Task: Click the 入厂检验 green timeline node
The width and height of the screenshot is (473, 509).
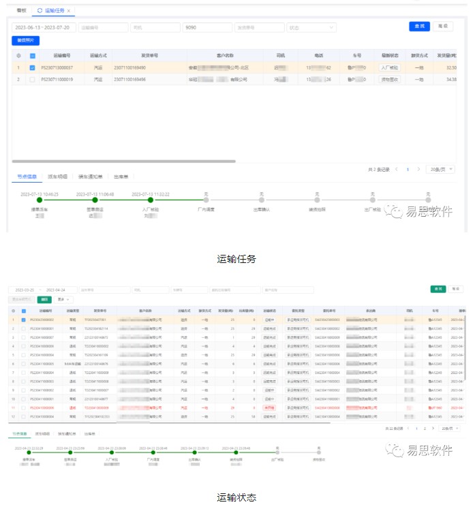Action: 151,200
